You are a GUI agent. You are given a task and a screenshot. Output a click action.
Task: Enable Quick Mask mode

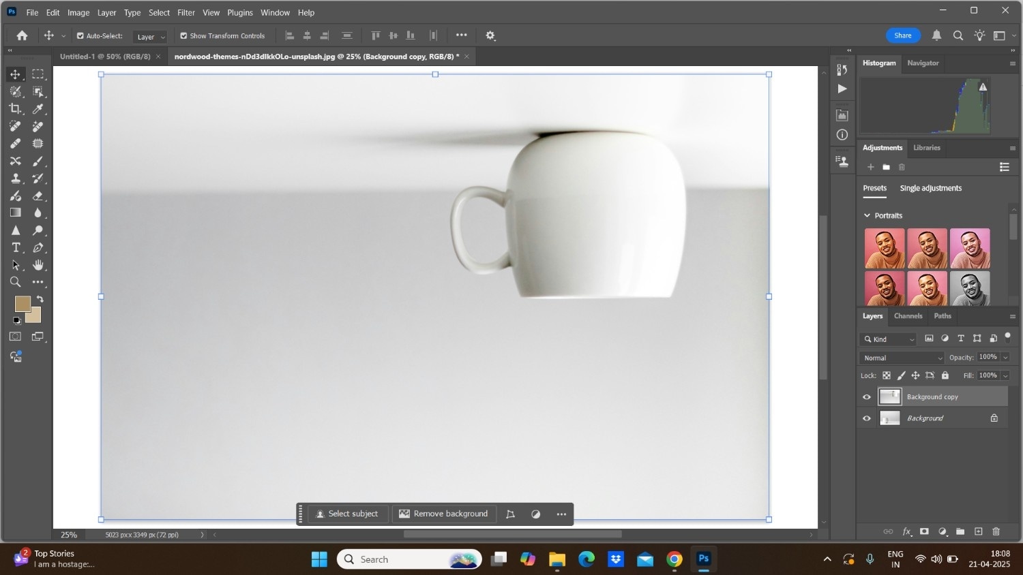[x=15, y=337]
